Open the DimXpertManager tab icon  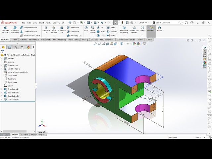click(x=22, y=47)
